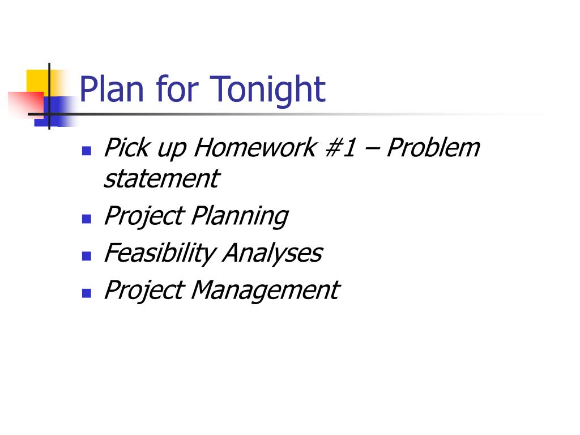Select the Feasibility Analyses bullet text
The height and width of the screenshot is (435, 580).
pos(213,253)
